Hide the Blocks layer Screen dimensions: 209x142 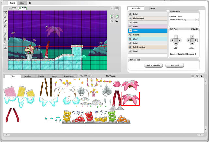tap(130, 27)
